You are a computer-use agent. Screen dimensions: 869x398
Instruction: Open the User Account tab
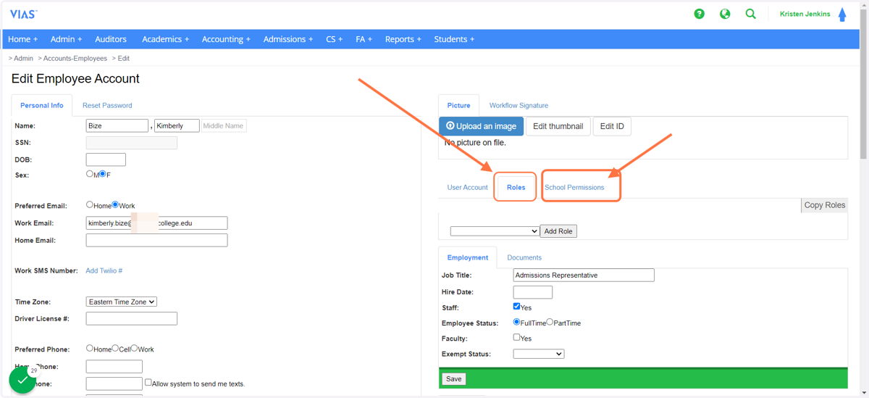pos(467,187)
